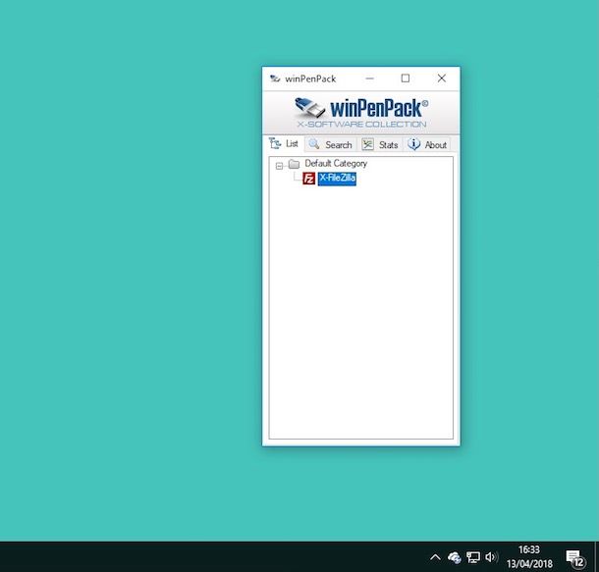599x572 pixels.
Task: Close the winPenPack window
Action: coord(442,78)
